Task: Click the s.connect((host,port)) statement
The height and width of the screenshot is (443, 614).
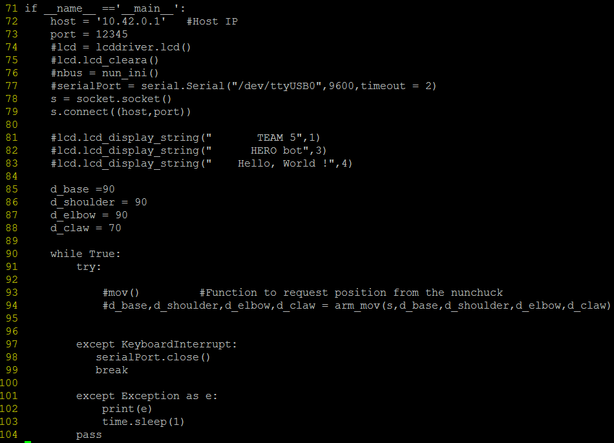Action: click(121, 112)
